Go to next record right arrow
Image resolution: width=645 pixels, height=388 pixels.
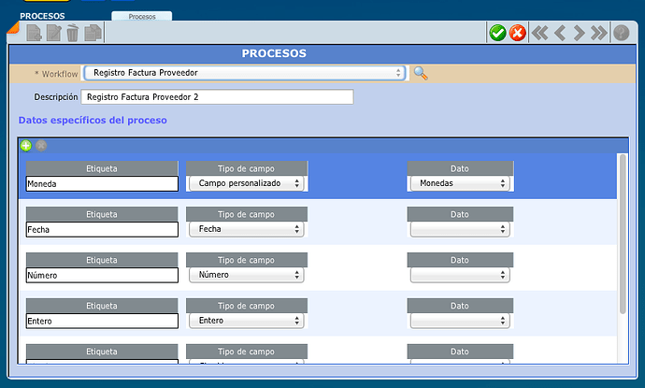pos(579,33)
